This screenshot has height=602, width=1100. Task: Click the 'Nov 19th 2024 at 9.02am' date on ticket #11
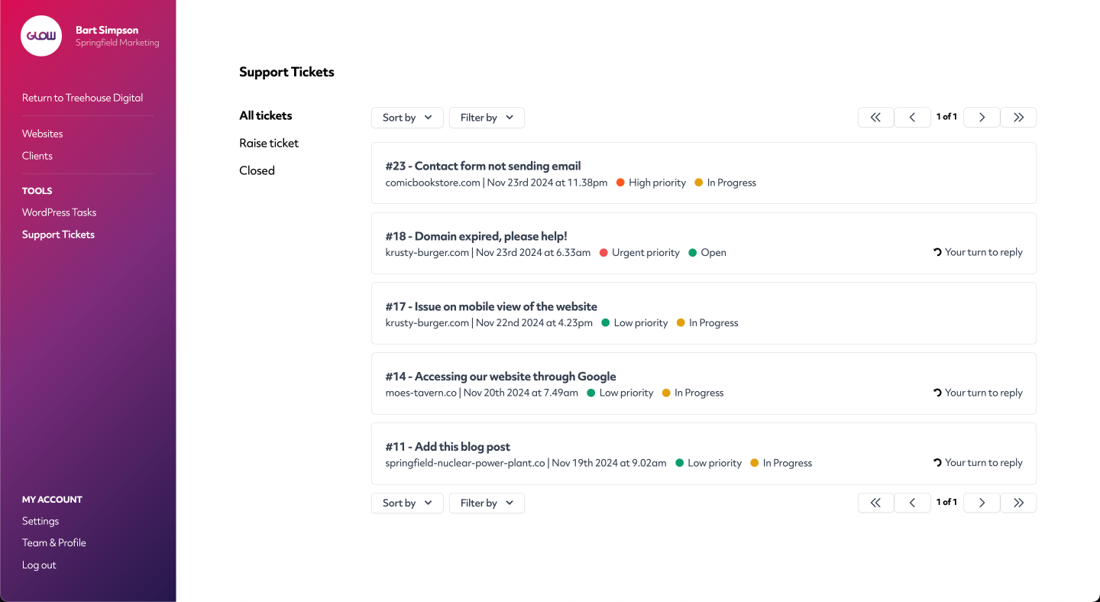coord(610,463)
